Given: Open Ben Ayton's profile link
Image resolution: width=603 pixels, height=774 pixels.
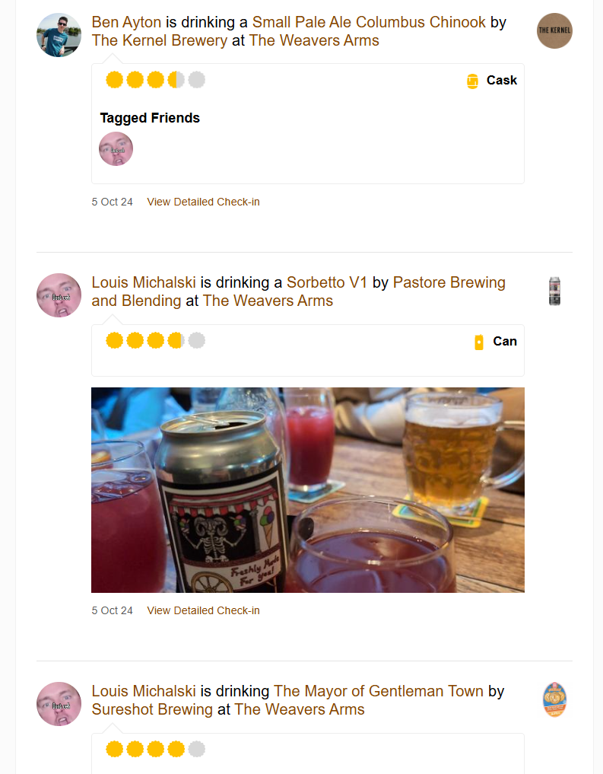Looking at the screenshot, I should tap(126, 22).
